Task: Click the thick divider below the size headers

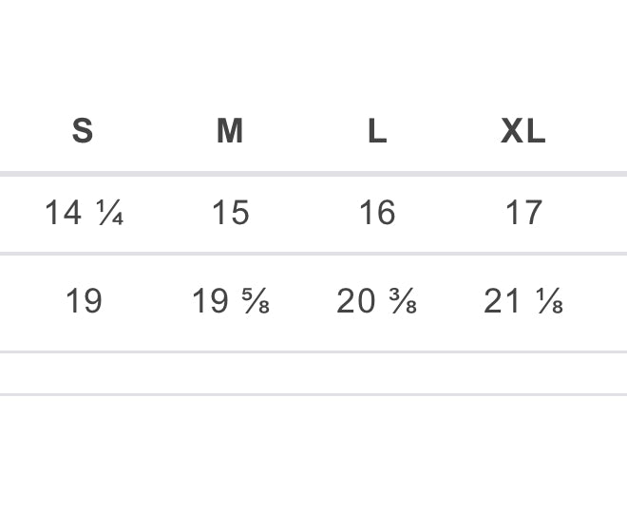Action: click(313, 174)
